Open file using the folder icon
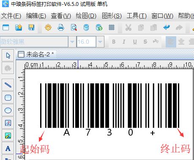 coord(19,27)
